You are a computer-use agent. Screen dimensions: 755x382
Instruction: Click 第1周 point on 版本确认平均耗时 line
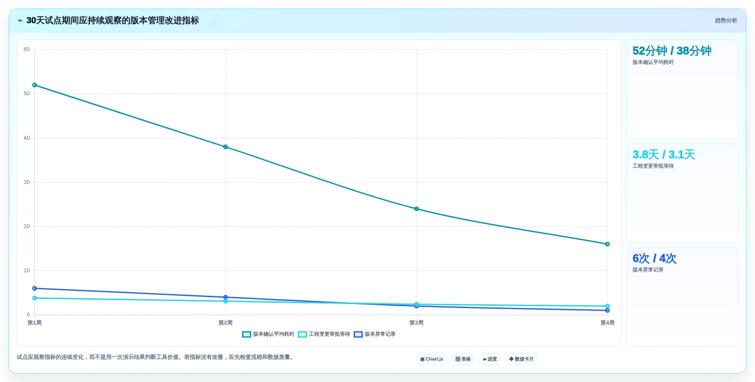[x=34, y=85]
